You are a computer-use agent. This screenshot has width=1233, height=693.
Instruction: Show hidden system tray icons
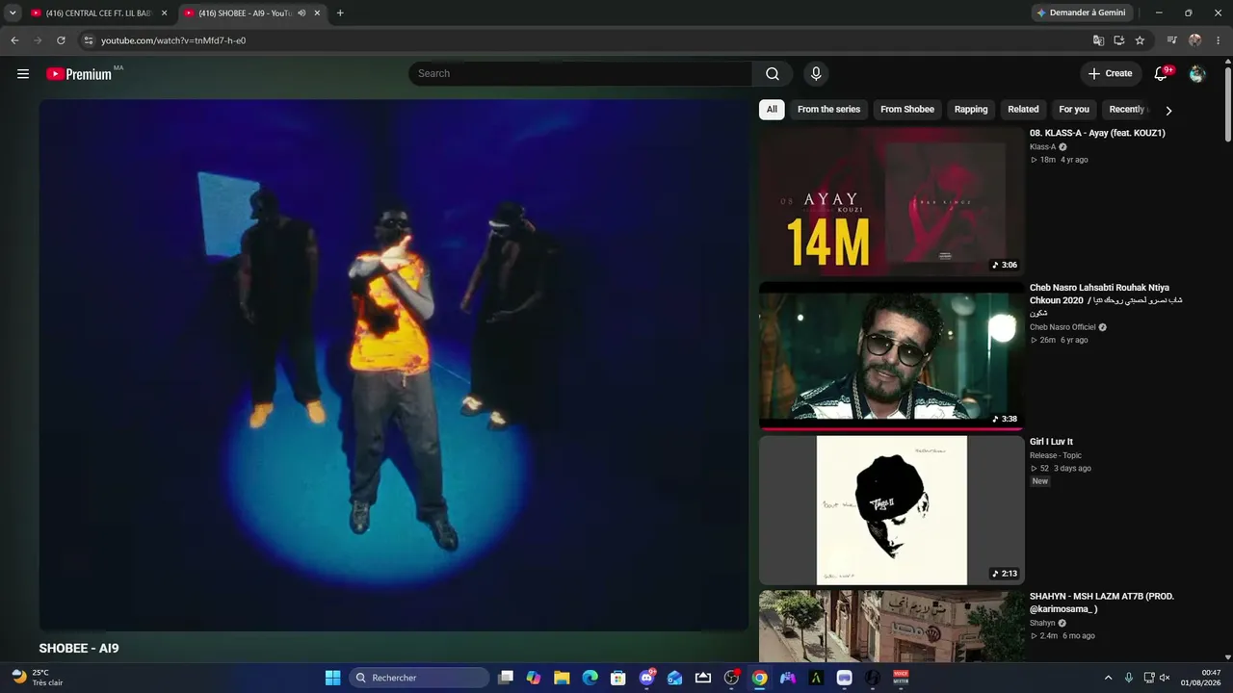point(1108,678)
